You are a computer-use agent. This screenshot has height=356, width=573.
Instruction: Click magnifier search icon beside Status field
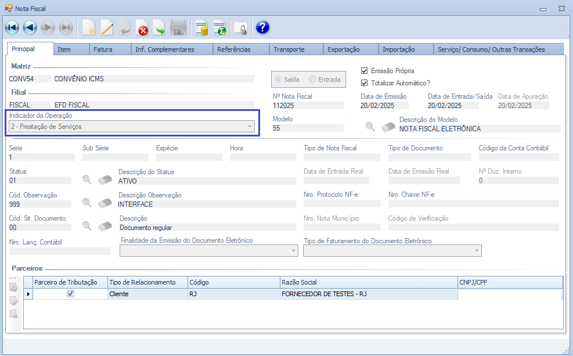coord(87,179)
